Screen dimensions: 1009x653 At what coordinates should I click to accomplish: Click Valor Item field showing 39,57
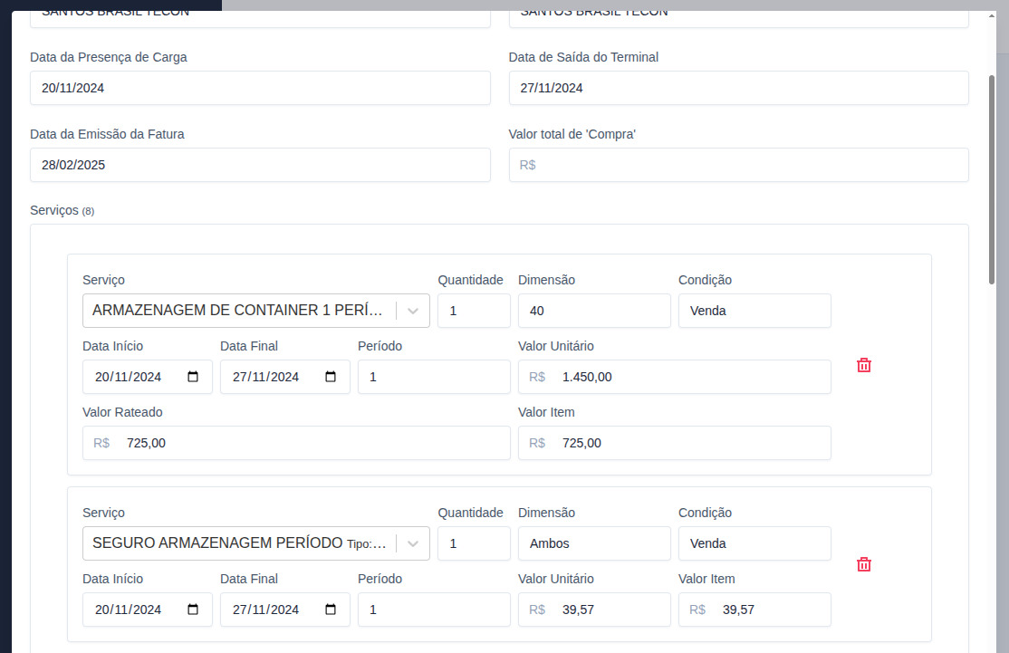[754, 610]
